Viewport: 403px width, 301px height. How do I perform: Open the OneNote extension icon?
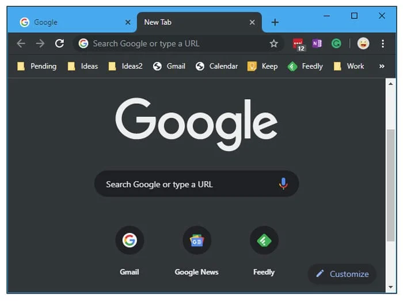point(317,43)
